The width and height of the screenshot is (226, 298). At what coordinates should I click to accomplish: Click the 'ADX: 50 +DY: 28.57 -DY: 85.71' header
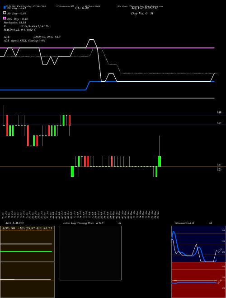(27, 228)
